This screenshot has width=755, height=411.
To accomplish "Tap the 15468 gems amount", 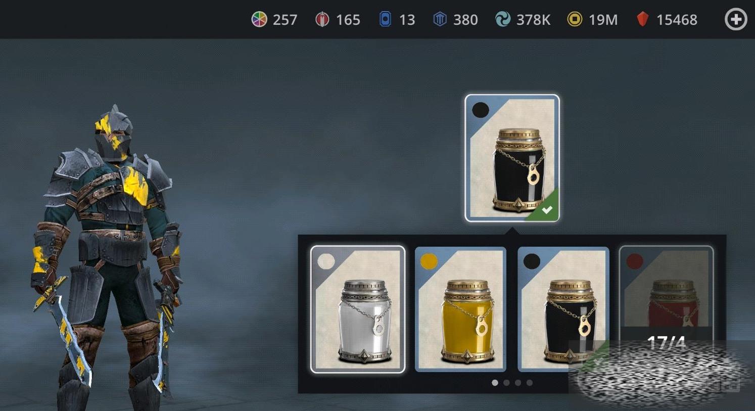I will [677, 20].
